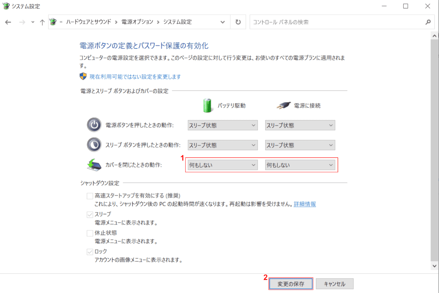The height and width of the screenshot is (293, 439).
Task: Click the バッテリ駆動 column label
Action: pos(232,105)
